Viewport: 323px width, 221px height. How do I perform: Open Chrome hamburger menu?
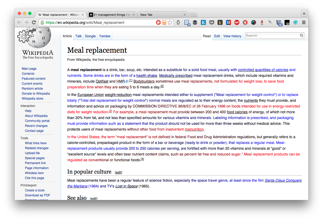(304, 23)
